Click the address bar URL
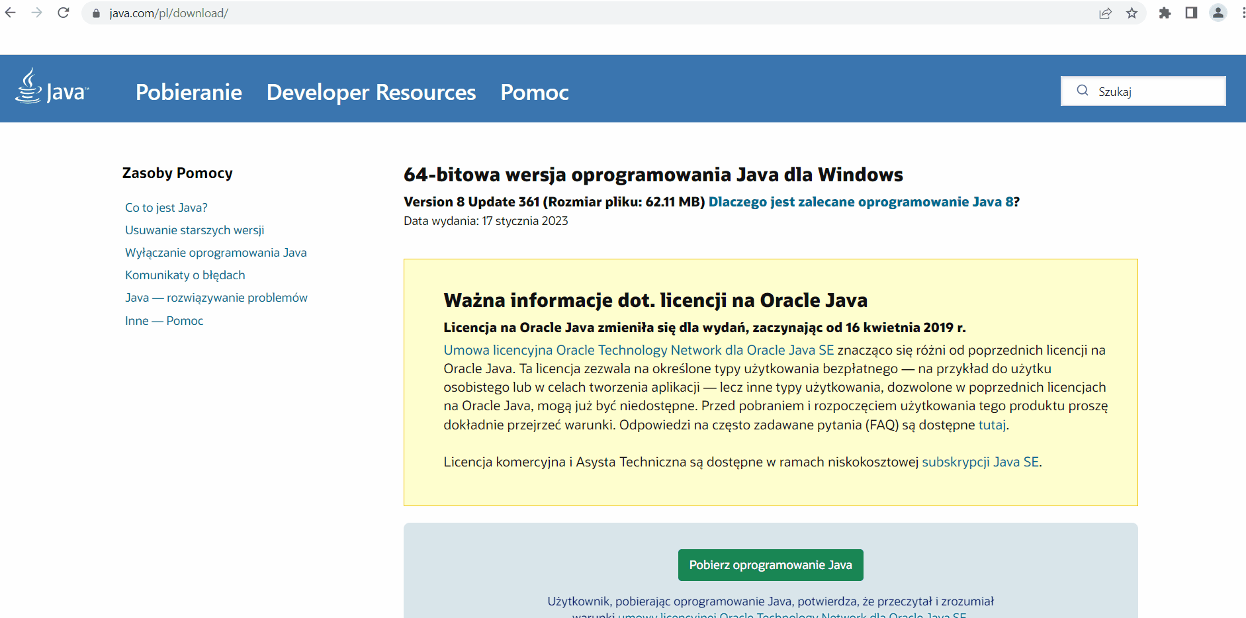1246x618 pixels. [169, 13]
